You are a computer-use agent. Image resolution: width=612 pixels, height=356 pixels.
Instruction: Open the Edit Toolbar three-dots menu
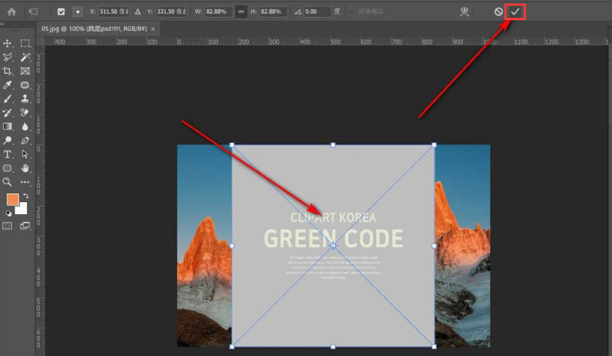(25, 182)
